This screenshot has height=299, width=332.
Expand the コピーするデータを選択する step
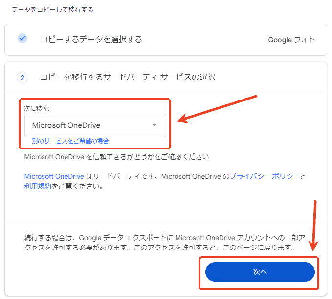click(91, 39)
